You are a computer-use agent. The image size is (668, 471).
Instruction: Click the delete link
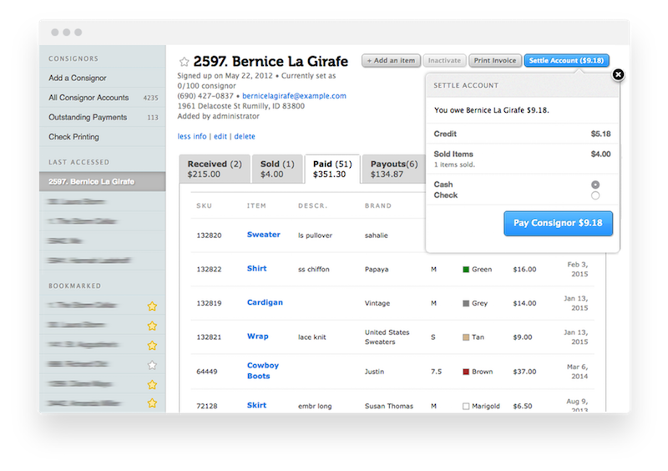(245, 136)
